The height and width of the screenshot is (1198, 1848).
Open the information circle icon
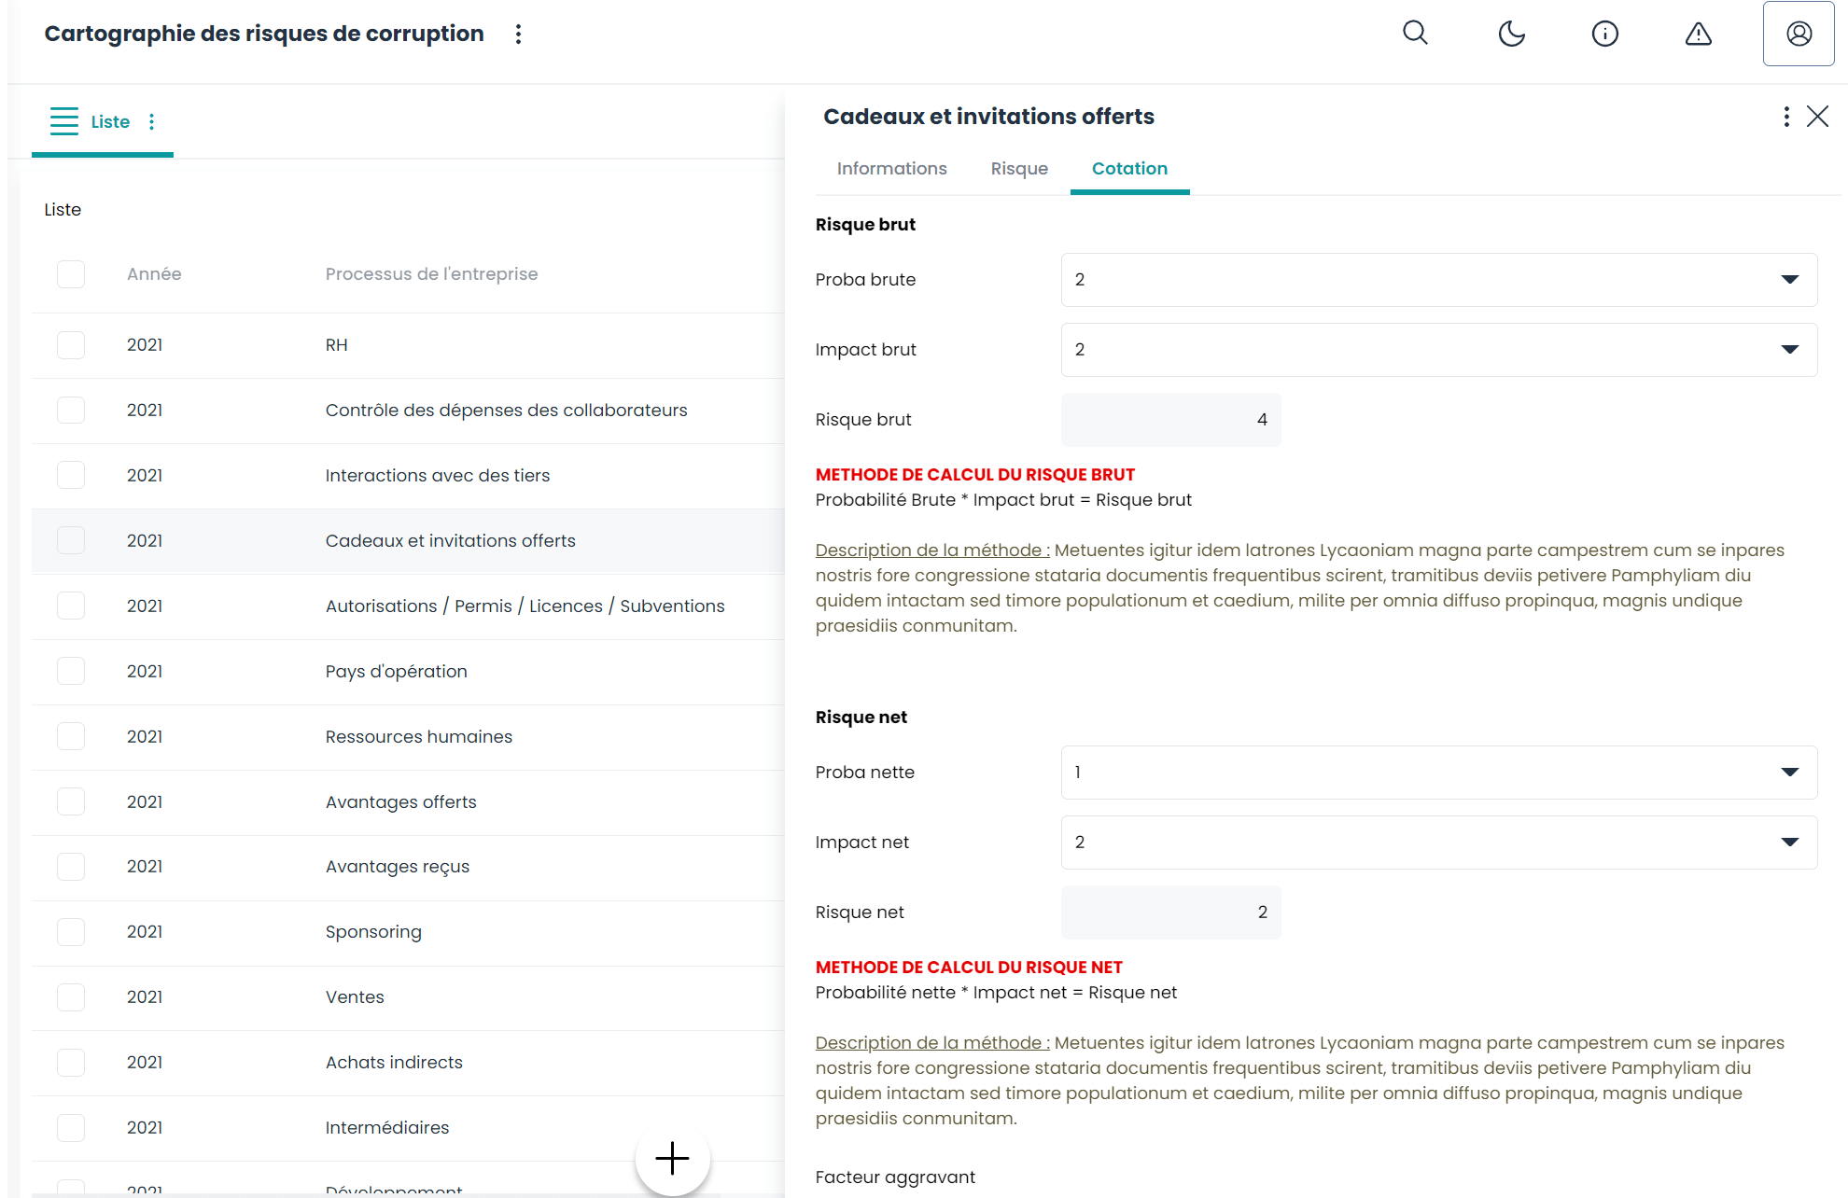pyautogui.click(x=1604, y=34)
